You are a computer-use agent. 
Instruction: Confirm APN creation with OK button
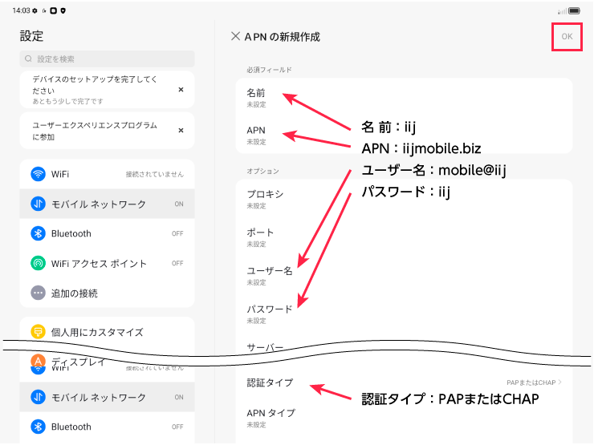pyautogui.click(x=567, y=37)
